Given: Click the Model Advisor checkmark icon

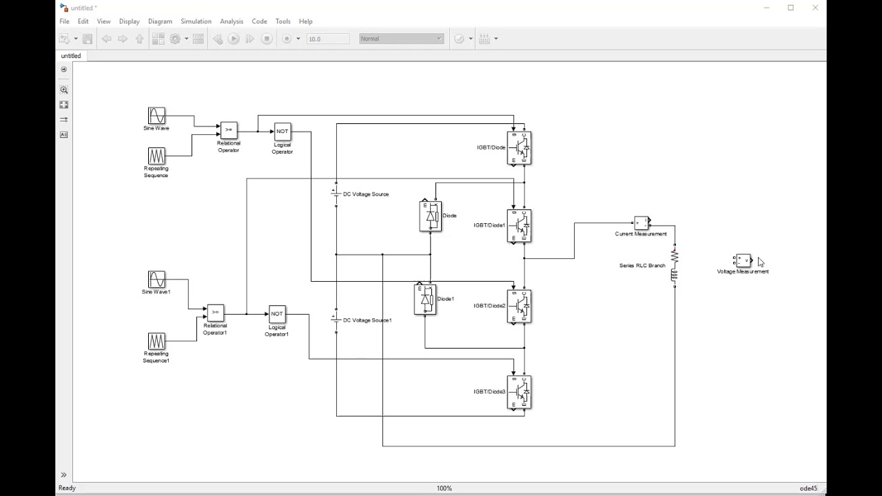Looking at the screenshot, I should tap(460, 39).
